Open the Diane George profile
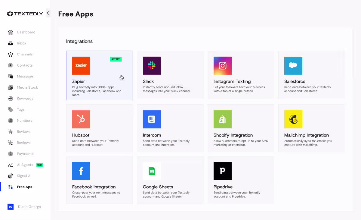361x220 pixels. coord(29,207)
